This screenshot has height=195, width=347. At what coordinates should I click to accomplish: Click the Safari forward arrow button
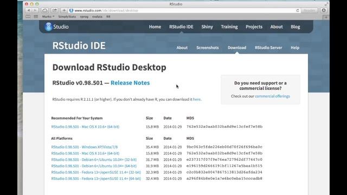[35, 10]
